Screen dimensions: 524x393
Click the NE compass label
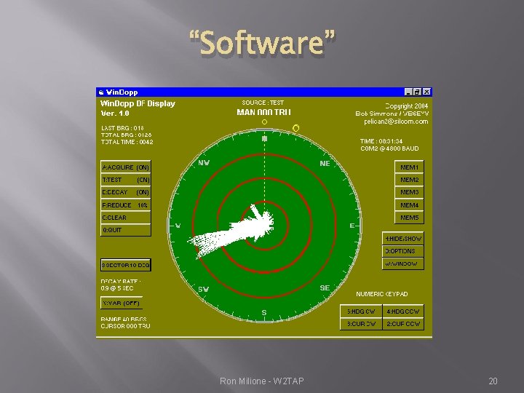pyautogui.click(x=325, y=163)
